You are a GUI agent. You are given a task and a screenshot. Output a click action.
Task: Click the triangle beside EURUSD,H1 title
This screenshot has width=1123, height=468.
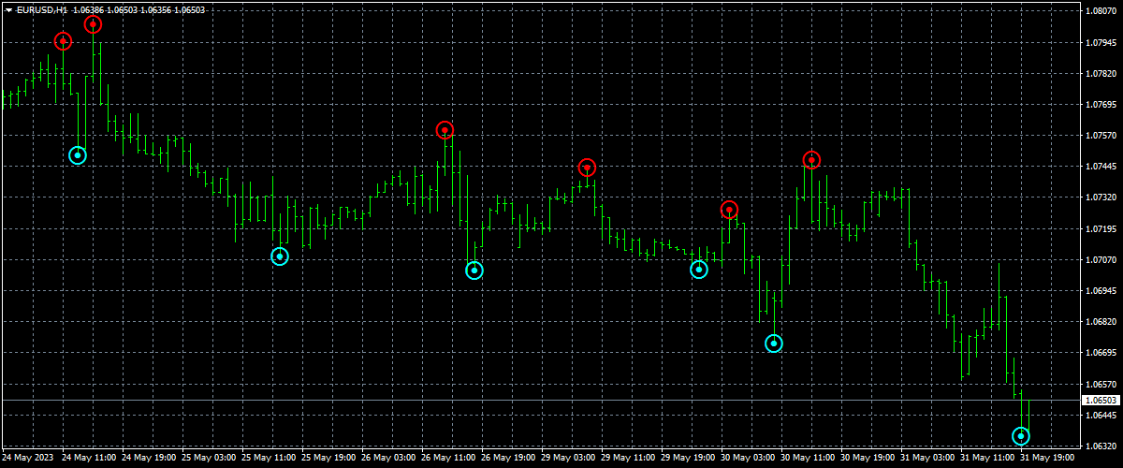8,8
